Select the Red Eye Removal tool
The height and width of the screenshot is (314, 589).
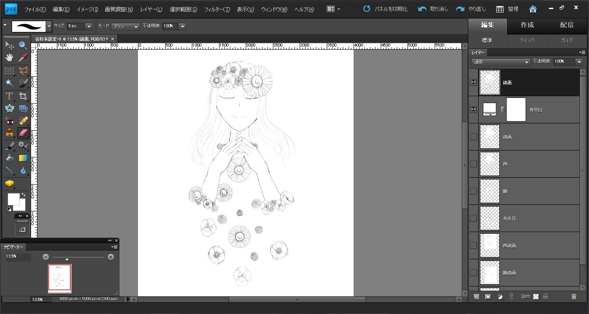point(9,121)
